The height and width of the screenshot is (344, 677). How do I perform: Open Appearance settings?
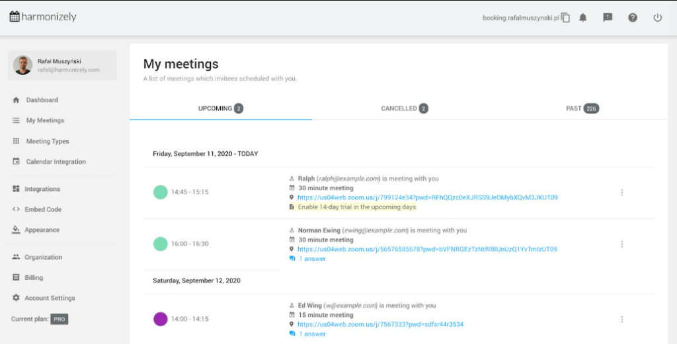coord(42,230)
